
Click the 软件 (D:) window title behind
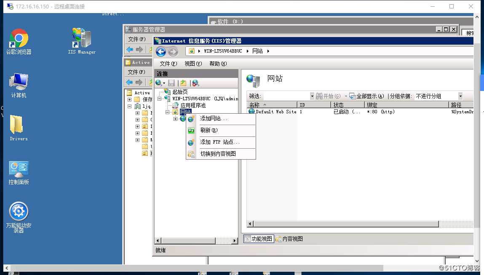pyautogui.click(x=230, y=21)
